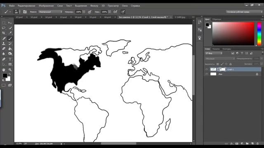This screenshot has width=264, height=148.
Task: Click the flow 100% input field
Action: click(104, 12)
